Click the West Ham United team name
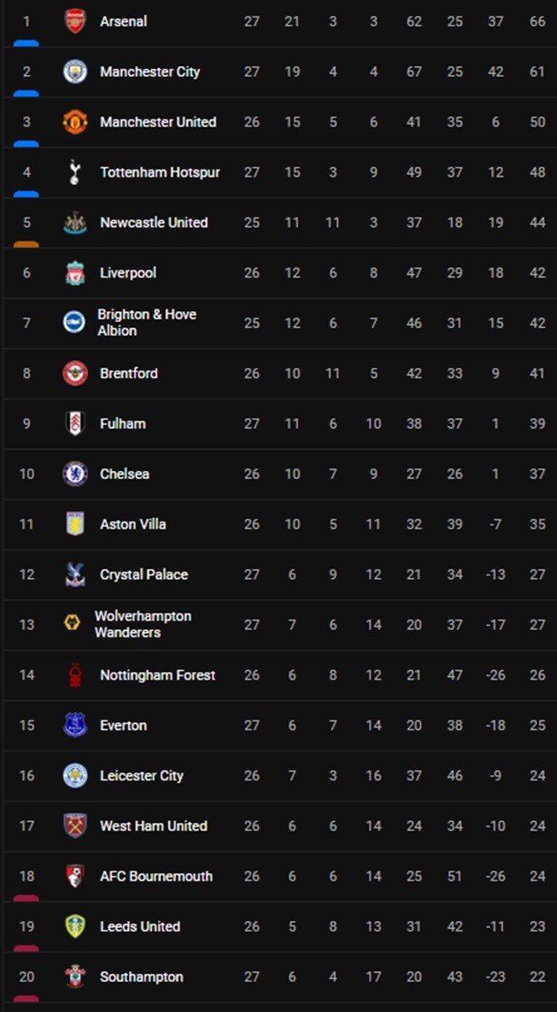Screen dimensions: 557x1012 coord(153,826)
